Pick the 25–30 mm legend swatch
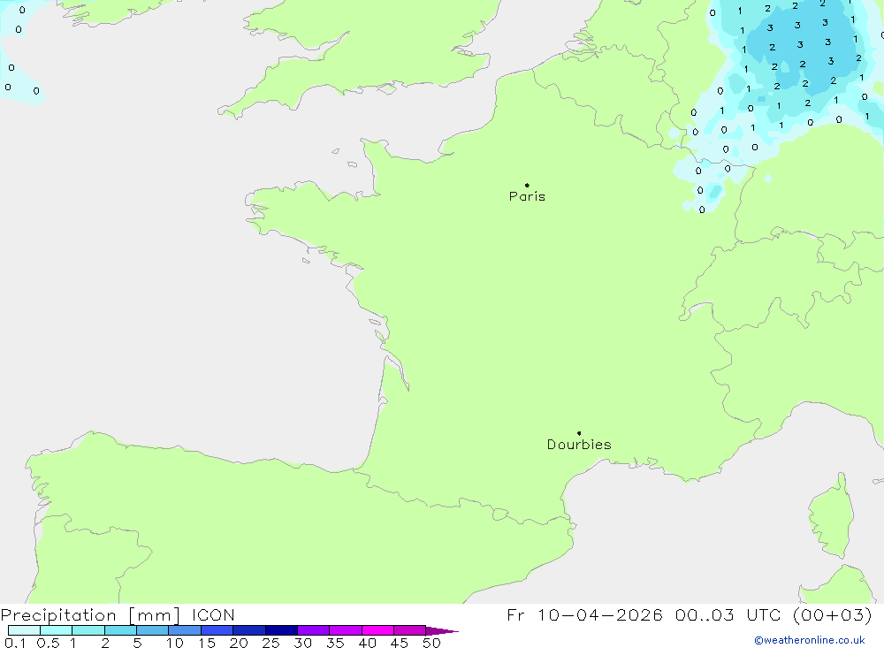Image resolution: width=884 pixels, height=648 pixels. pos(281,630)
